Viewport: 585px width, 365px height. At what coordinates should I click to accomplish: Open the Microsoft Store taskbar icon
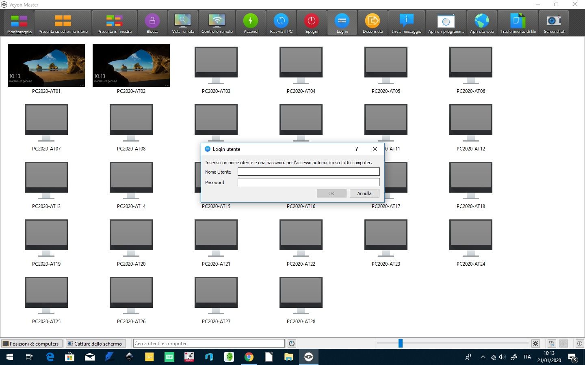(x=70, y=357)
